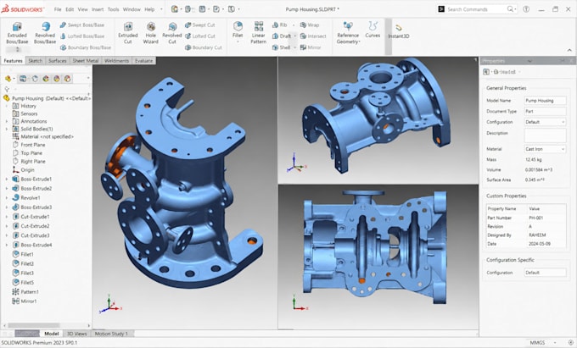Expand the Solid Bodies(1) node
577x348 pixels.
6,129
